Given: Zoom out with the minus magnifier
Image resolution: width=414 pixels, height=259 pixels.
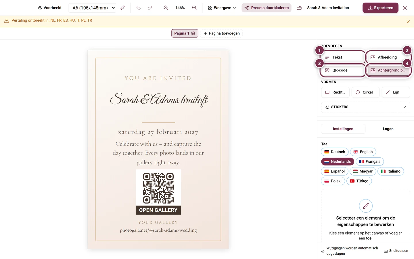Looking at the screenshot, I should click(166, 8).
